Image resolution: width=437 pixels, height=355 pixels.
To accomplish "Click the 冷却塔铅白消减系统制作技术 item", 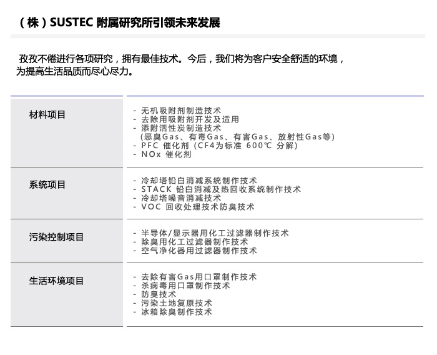I will click(x=199, y=181).
